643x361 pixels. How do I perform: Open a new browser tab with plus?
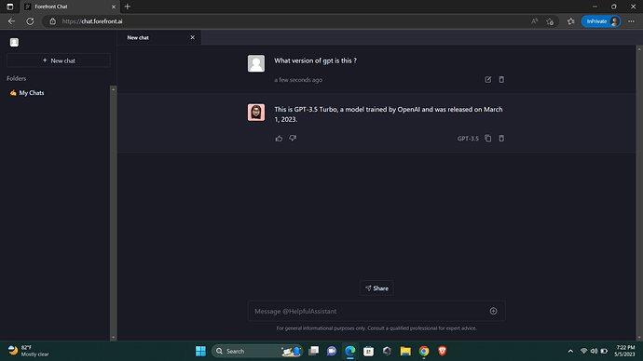[x=128, y=7]
